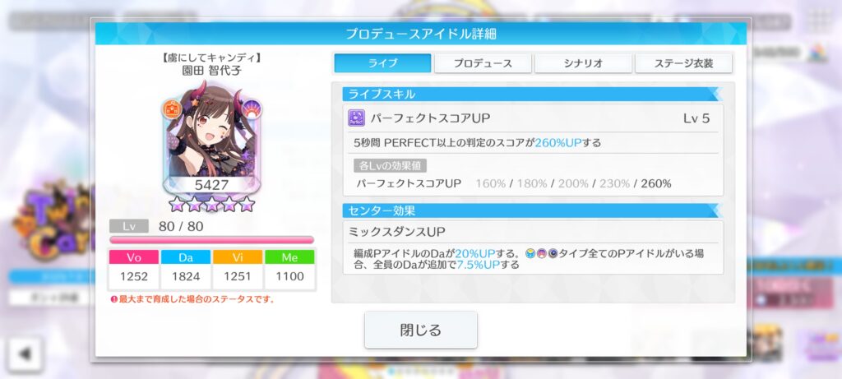Click the Perfect score skill icon
842x379 pixels.
pos(356,118)
